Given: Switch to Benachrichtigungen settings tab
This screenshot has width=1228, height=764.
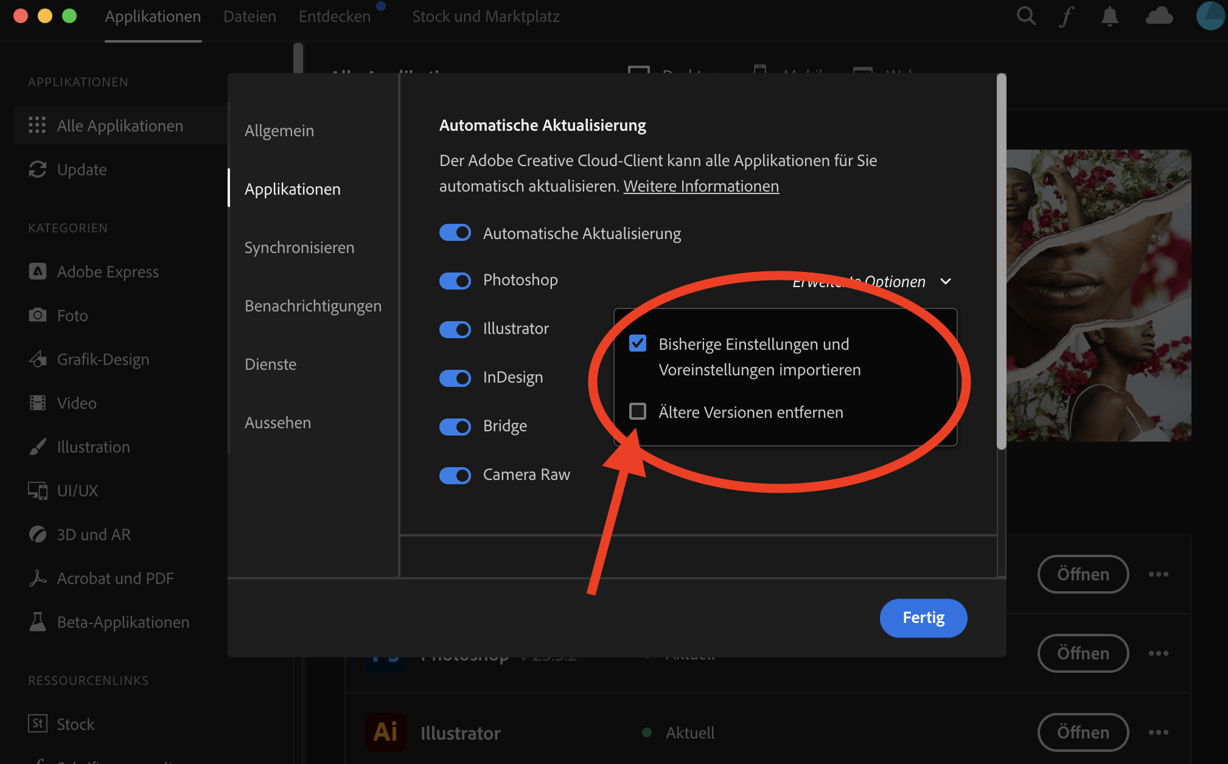Looking at the screenshot, I should click(313, 306).
